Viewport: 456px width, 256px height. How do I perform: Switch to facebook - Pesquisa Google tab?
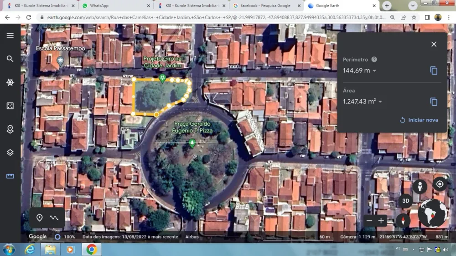pos(264,5)
